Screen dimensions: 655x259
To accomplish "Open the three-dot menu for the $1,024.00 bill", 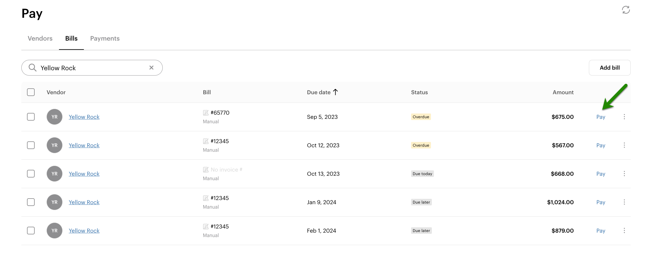I will pyautogui.click(x=624, y=202).
